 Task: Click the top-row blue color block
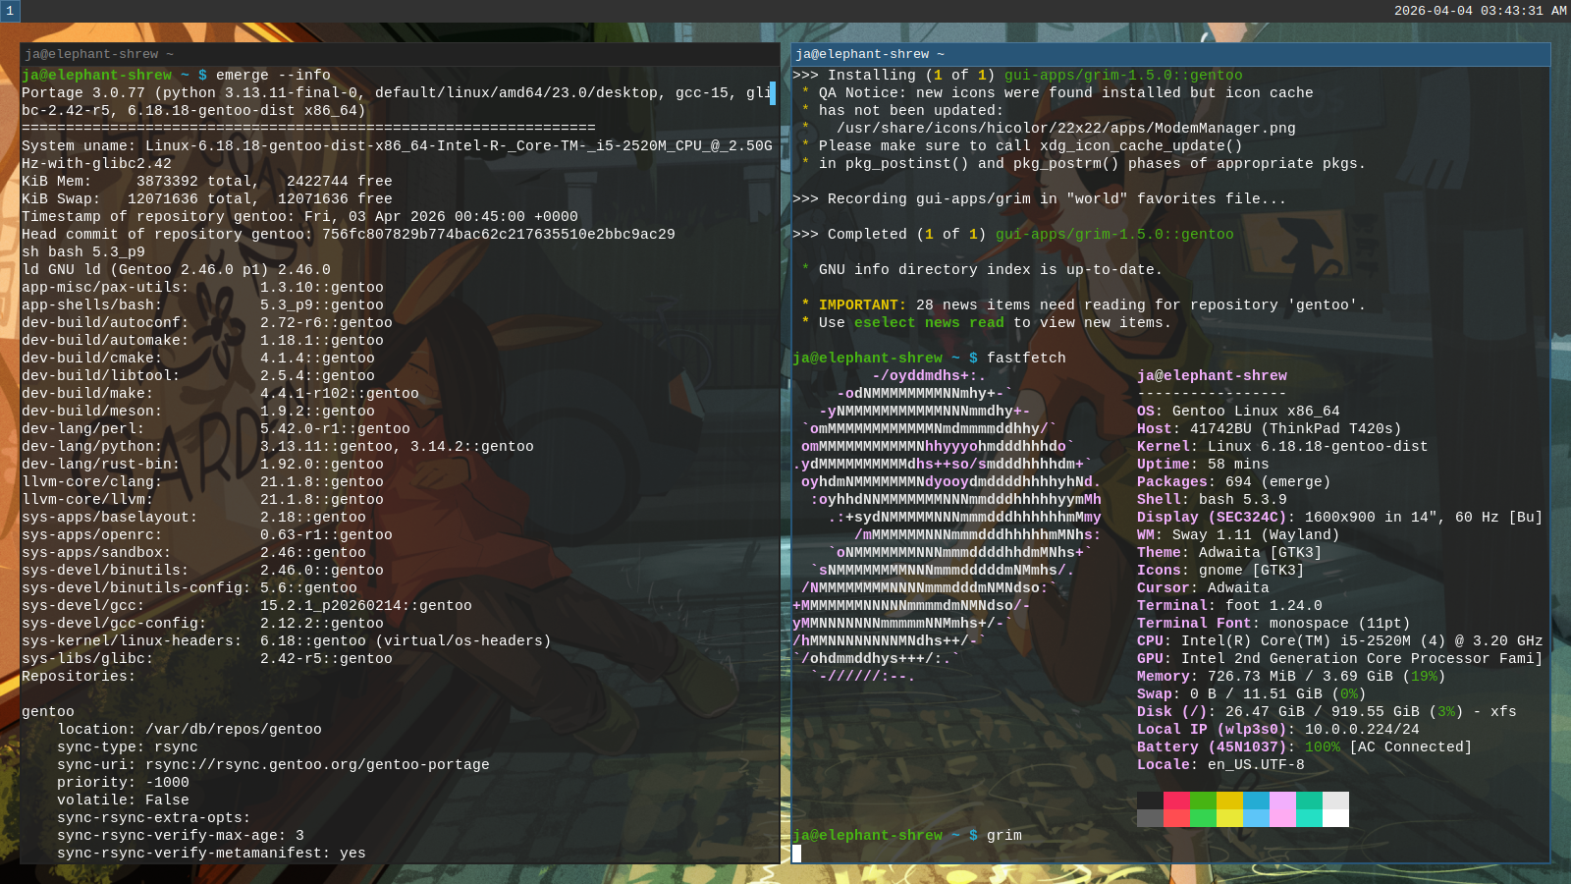[1256, 801]
